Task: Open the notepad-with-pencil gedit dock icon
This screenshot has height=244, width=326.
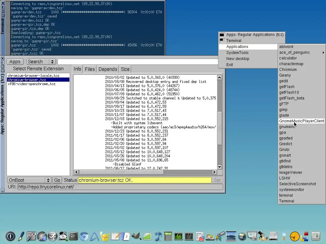Action: click(116, 236)
